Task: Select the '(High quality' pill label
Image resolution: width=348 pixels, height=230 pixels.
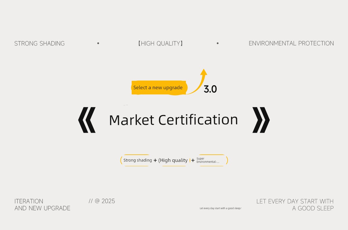Action: (x=173, y=160)
